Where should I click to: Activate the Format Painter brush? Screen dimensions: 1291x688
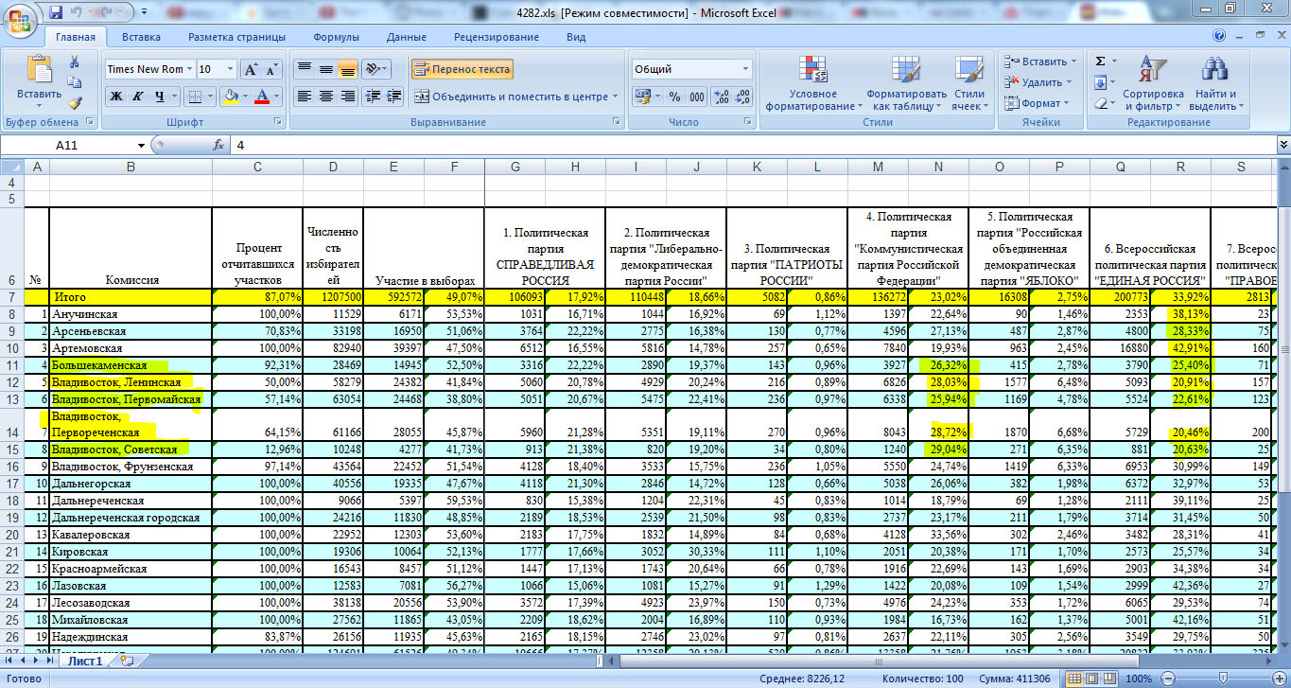(x=75, y=103)
